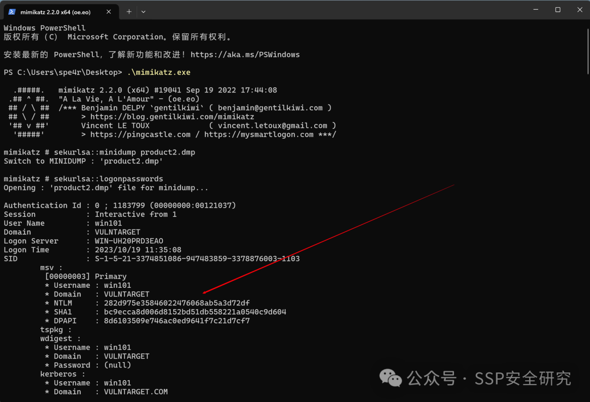
Task: Click the PS C:\Users\spe4r\Desktop prompt
Action: click(x=63, y=72)
